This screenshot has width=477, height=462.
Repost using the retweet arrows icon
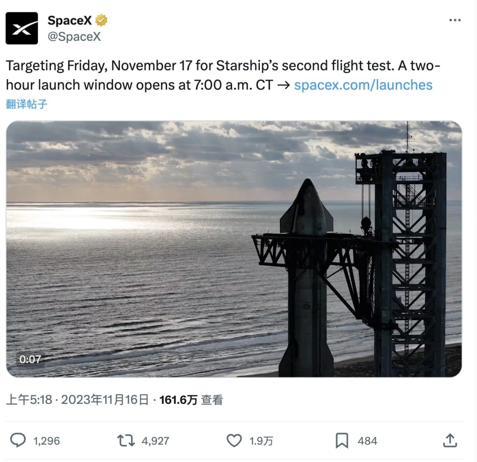125,441
